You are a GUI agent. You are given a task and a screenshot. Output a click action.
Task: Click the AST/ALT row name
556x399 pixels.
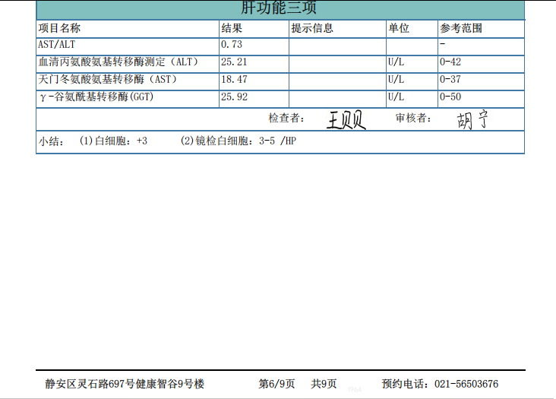(57, 46)
